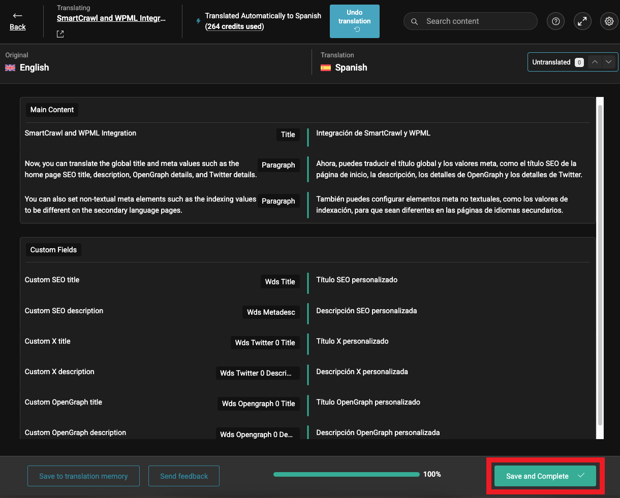Click the search magnifier icon
The image size is (620, 498).
pos(414,21)
